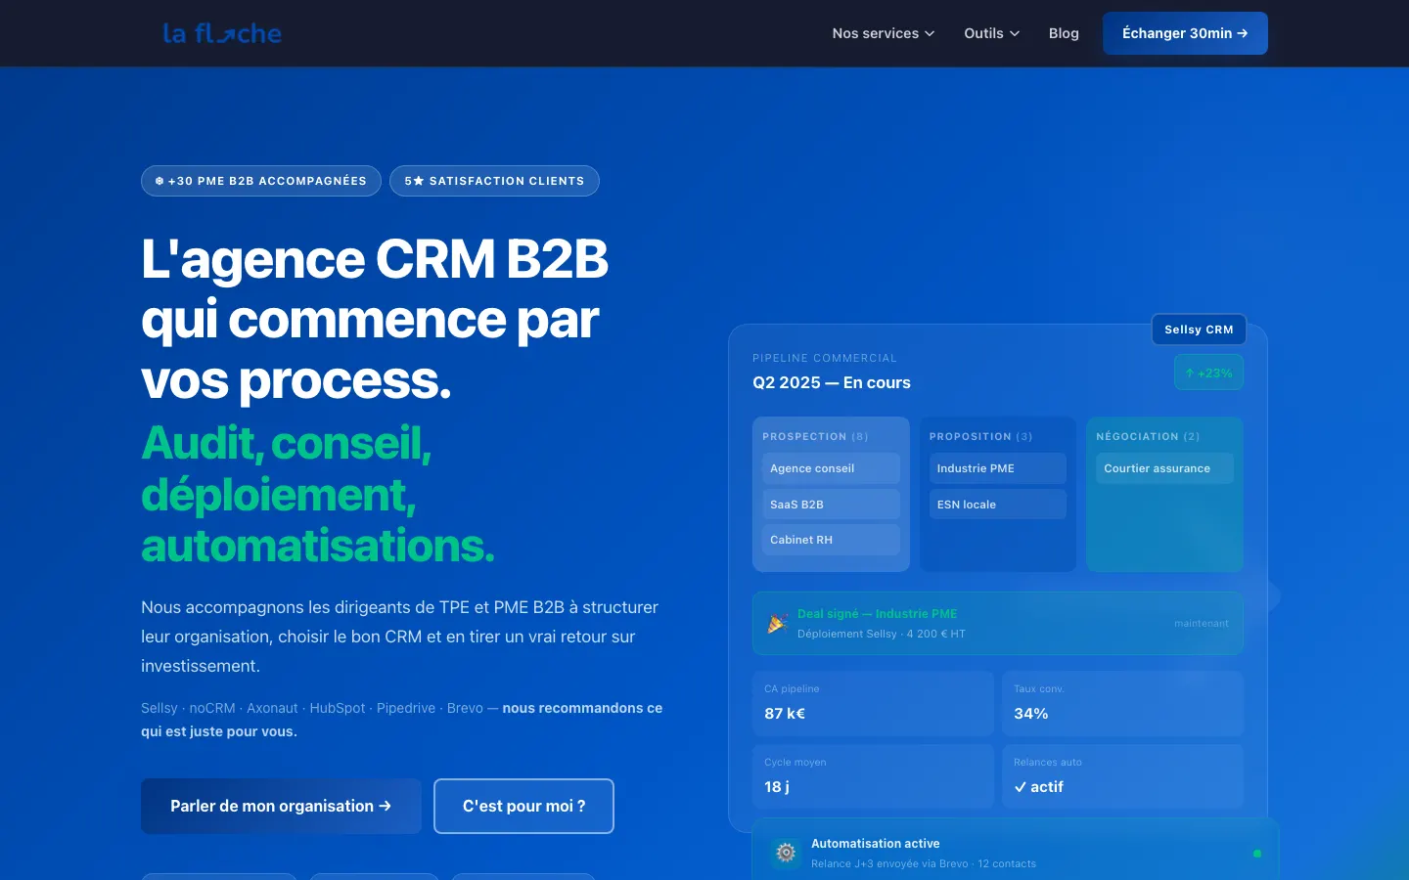Select the Cabinet RH pipeline card
The width and height of the screenshot is (1409, 880).
click(831, 540)
